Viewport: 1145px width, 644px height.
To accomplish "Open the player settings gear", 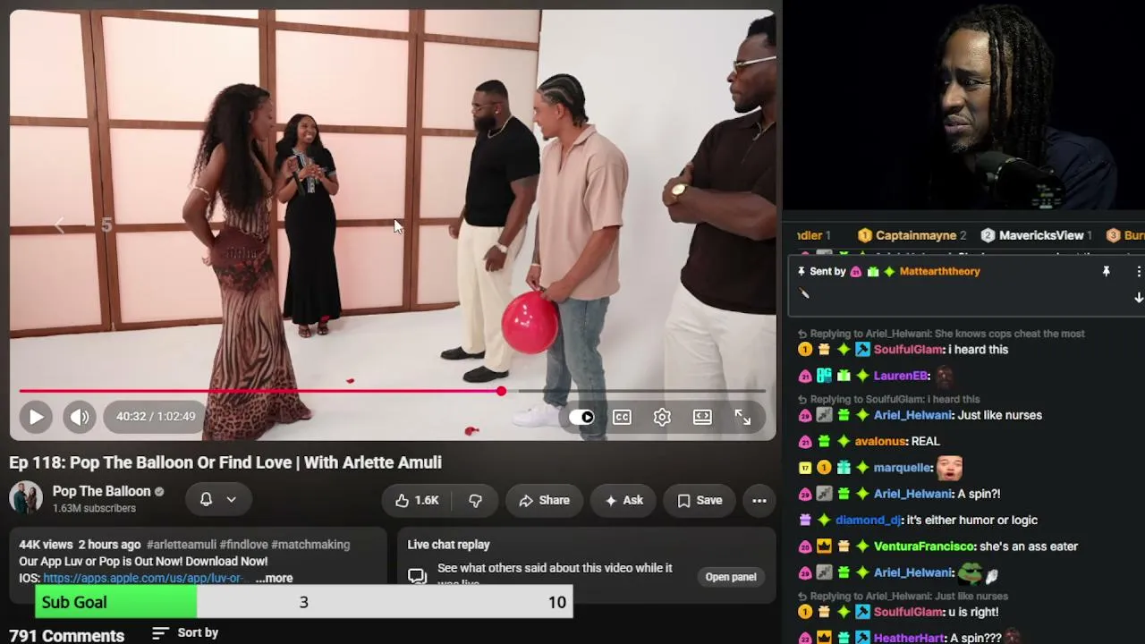I will [x=662, y=417].
